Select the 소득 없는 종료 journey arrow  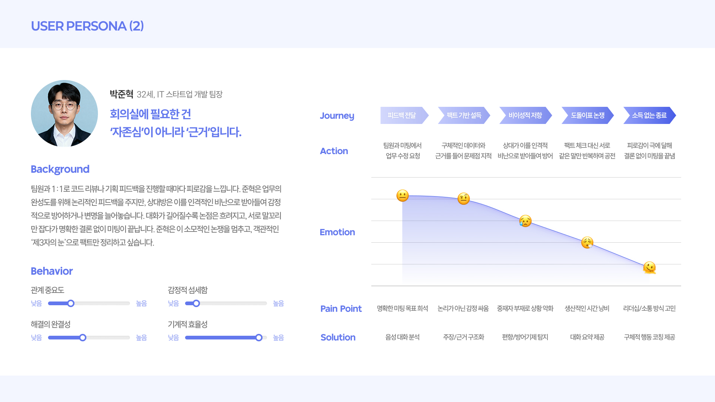(649, 115)
